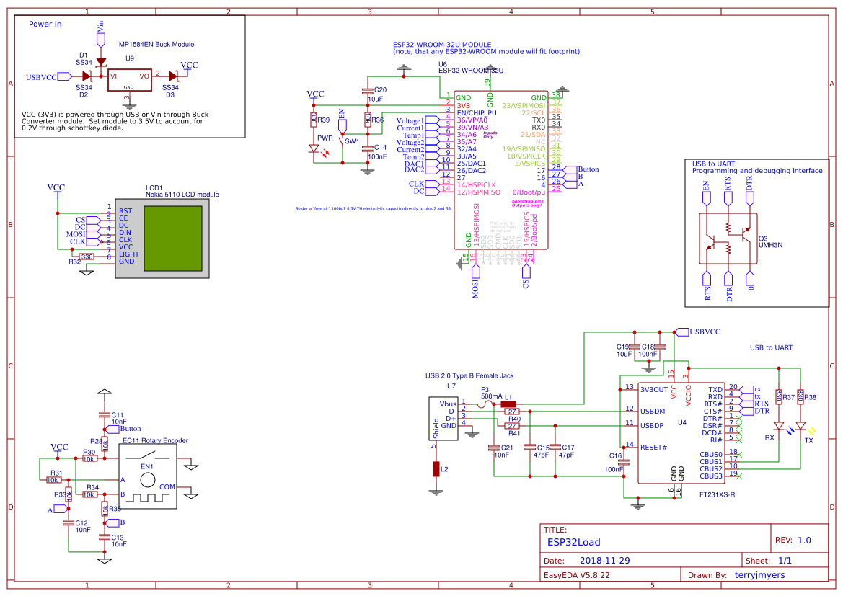The height and width of the screenshot is (596, 843).
Task: Select the Button net flag near R28
Action: [112, 429]
